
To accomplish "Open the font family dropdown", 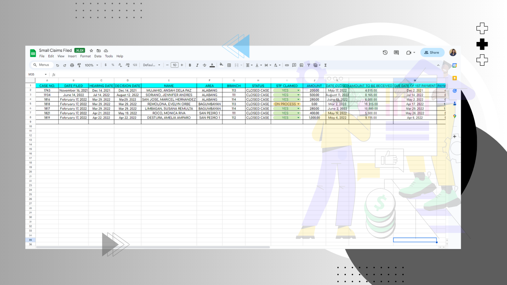I will [152, 65].
